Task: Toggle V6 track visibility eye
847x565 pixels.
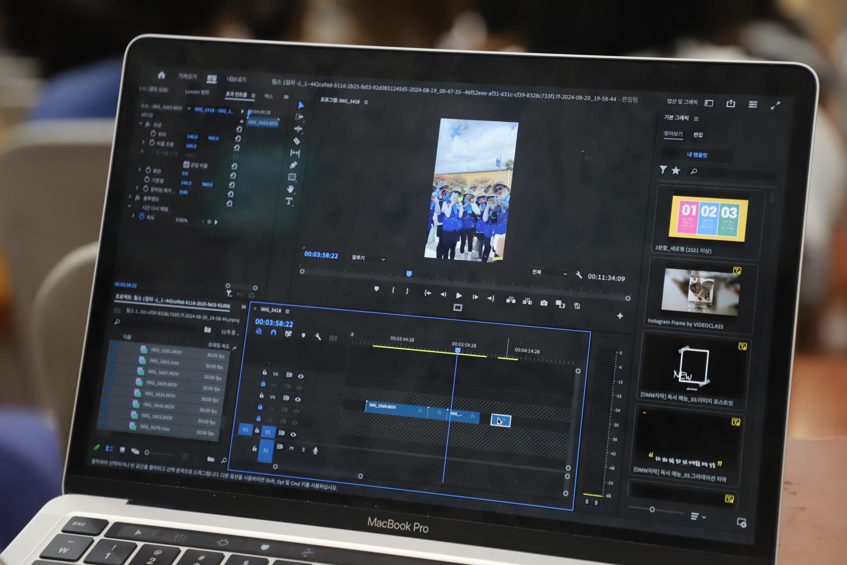Action: [x=301, y=376]
